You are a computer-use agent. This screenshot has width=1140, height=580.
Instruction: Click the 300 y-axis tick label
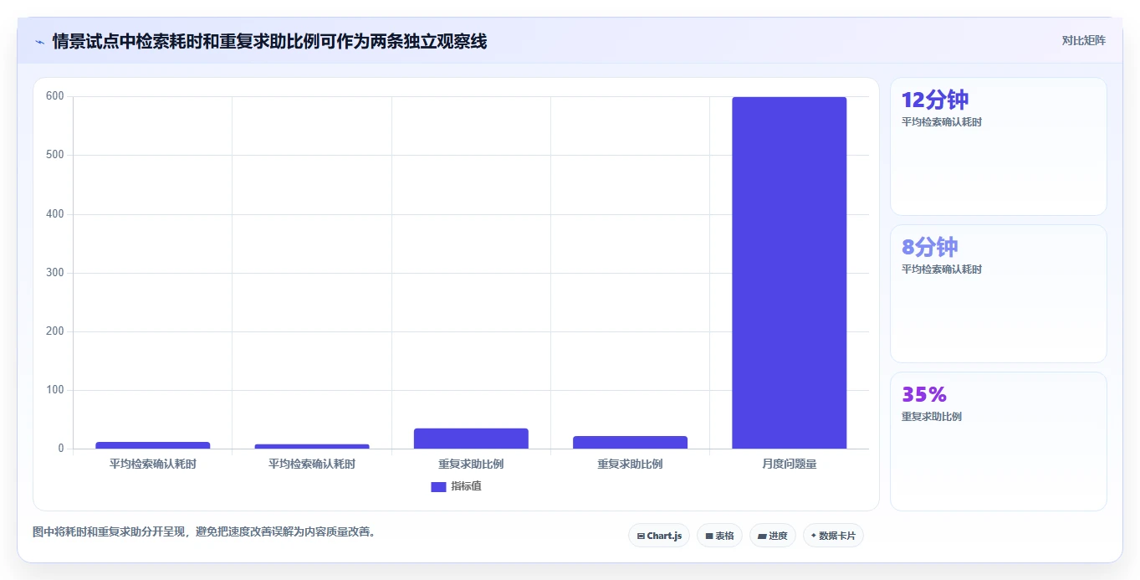pyautogui.click(x=55, y=273)
